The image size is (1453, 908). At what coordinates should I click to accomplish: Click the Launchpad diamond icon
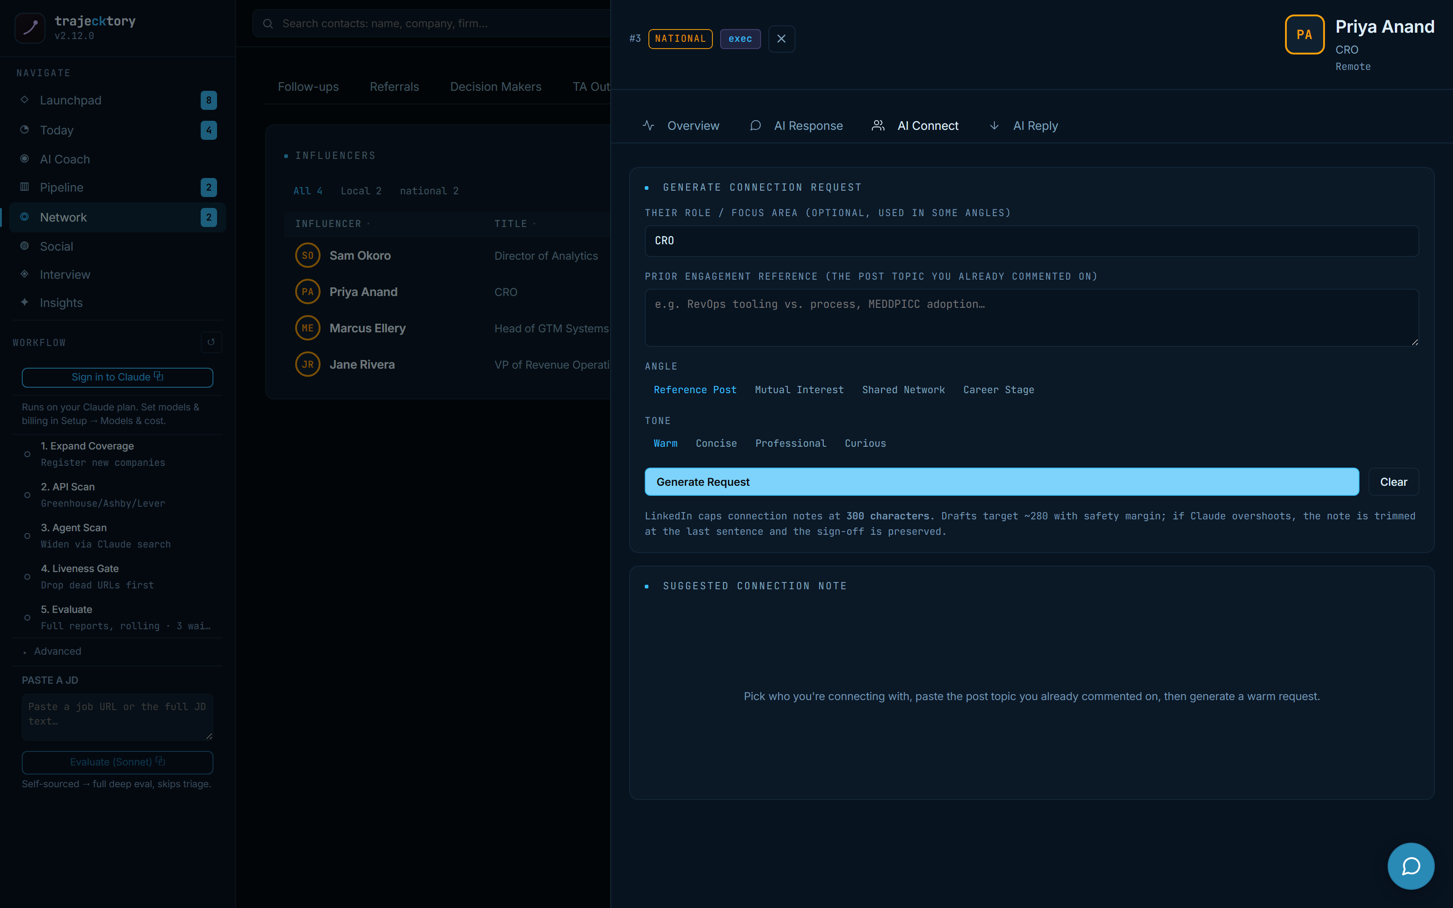coord(25,100)
